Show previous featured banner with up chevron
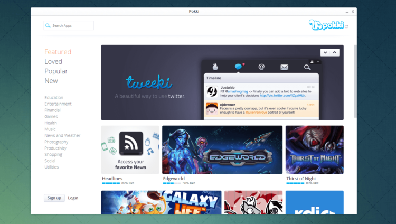This screenshot has width=396, height=224. (335, 53)
